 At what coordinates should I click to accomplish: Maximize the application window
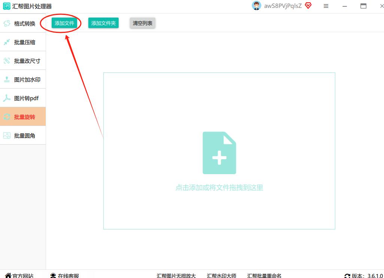click(x=363, y=6)
